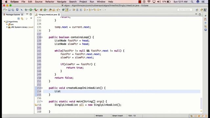Create a new Java package icon
The image size is (210, 118).
coord(41,10)
